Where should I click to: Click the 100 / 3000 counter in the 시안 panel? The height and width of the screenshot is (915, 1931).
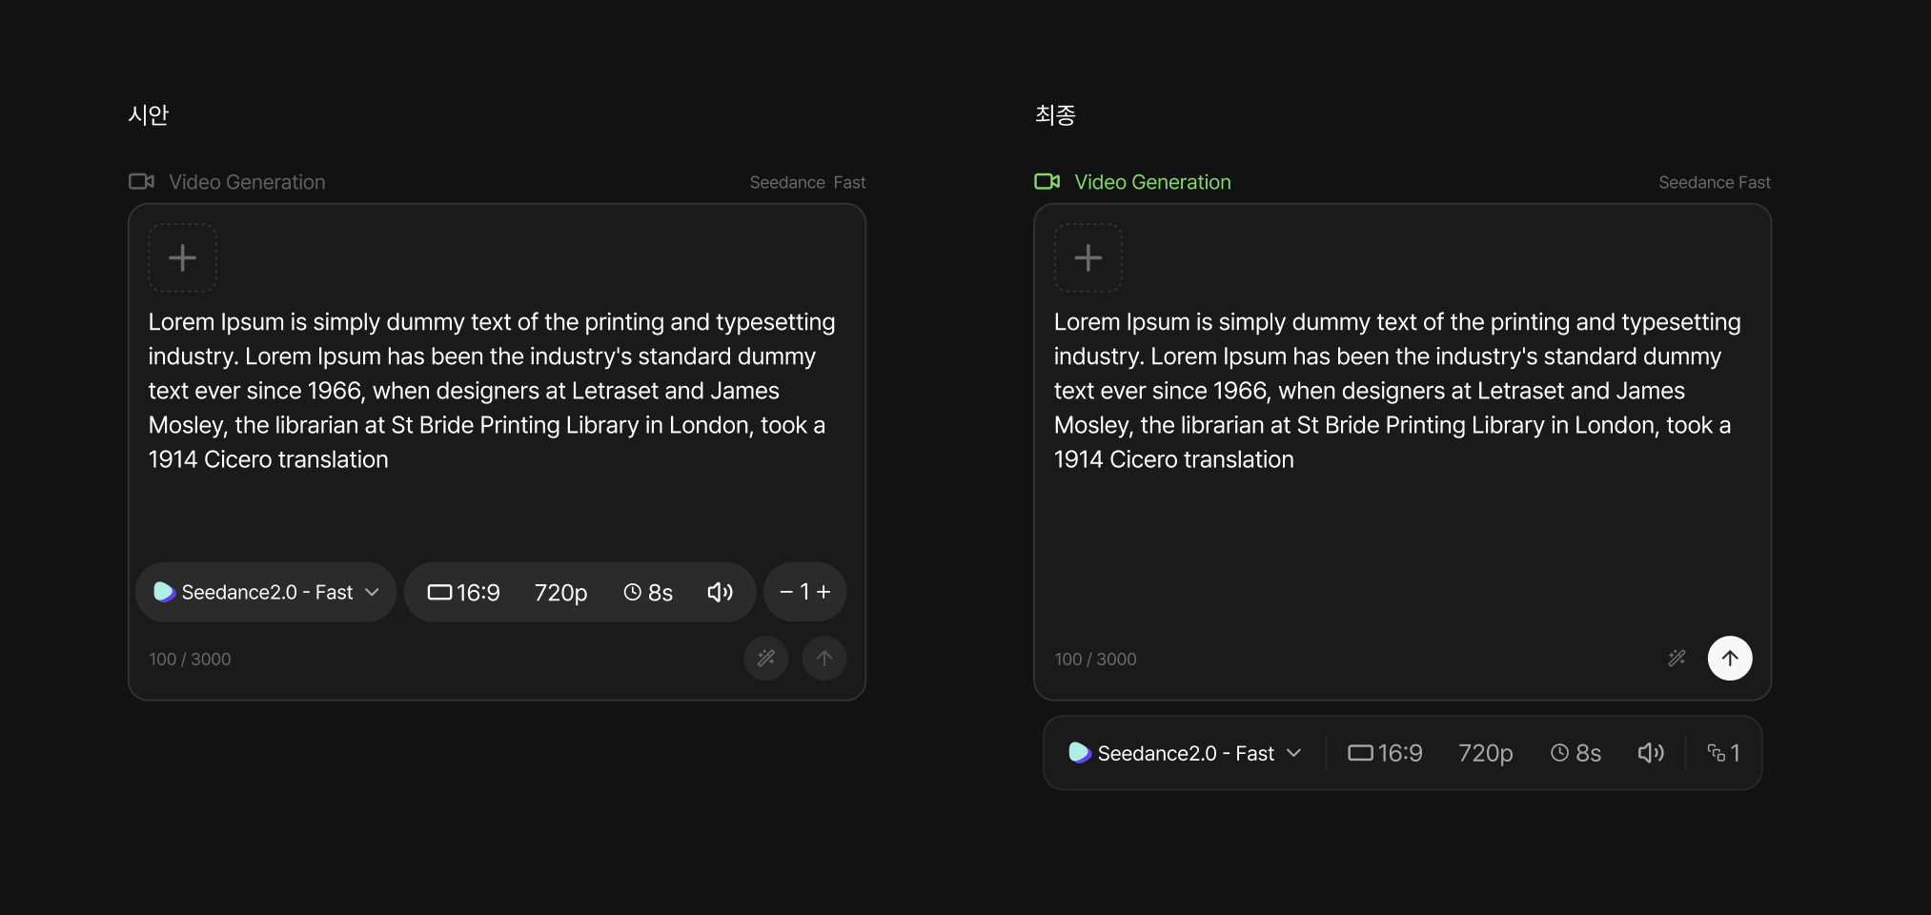tap(190, 660)
